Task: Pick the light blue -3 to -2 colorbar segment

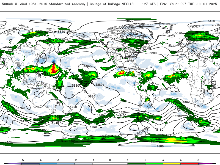Action: tap(66, 164)
